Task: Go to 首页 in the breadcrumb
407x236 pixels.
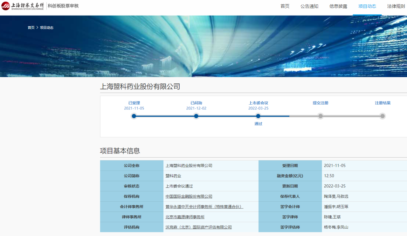Action: 31,28
